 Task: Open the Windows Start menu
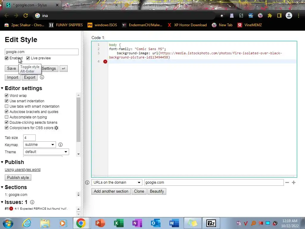pyautogui.click(x=8, y=223)
